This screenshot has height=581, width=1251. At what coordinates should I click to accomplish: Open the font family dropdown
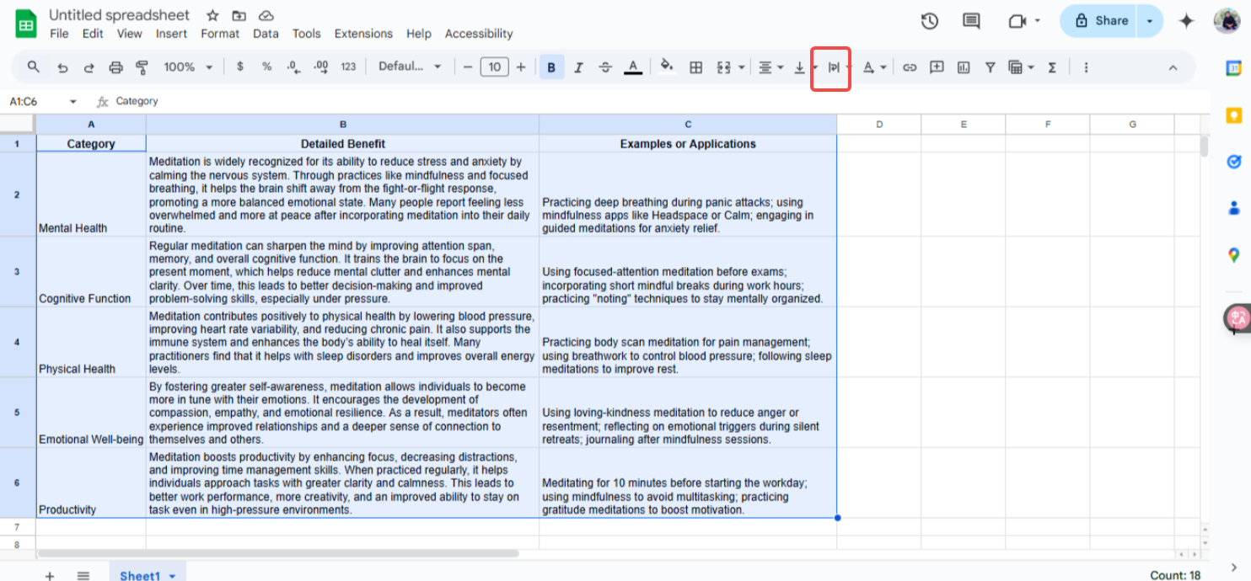click(x=410, y=67)
